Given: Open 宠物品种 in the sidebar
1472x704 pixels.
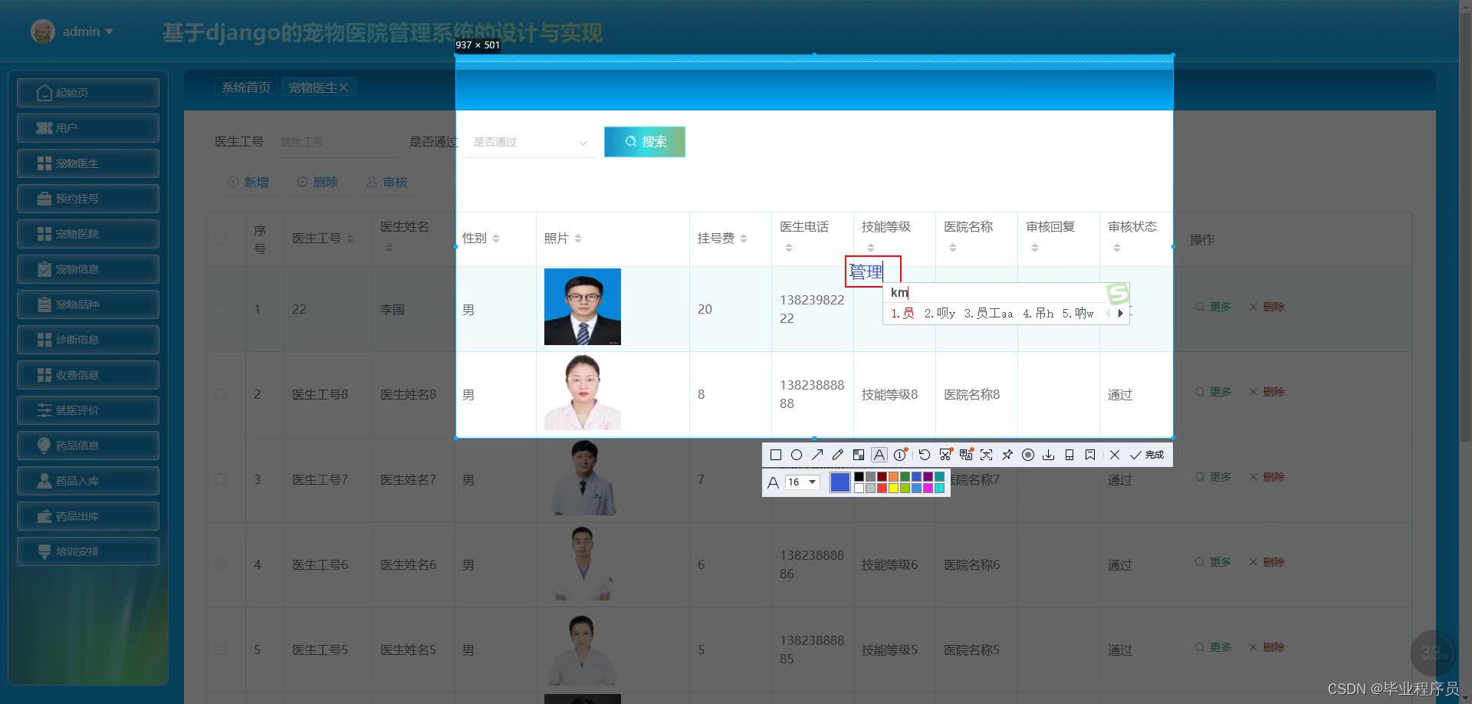Looking at the screenshot, I should 88,304.
